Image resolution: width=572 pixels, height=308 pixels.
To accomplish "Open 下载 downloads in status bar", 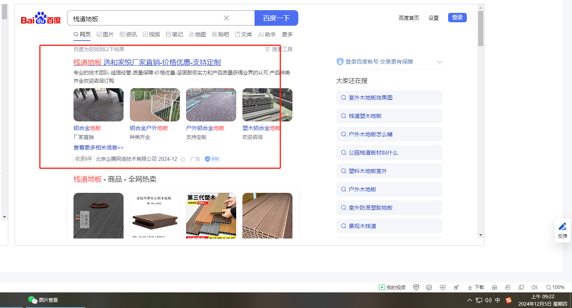I will pos(476,287).
